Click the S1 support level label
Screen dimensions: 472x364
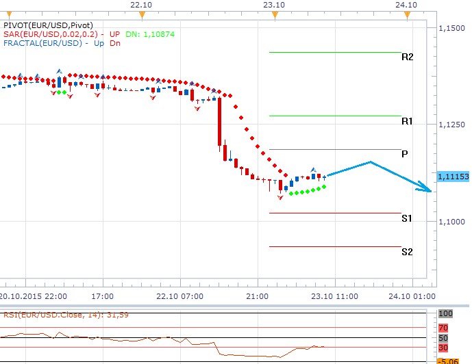(x=407, y=218)
